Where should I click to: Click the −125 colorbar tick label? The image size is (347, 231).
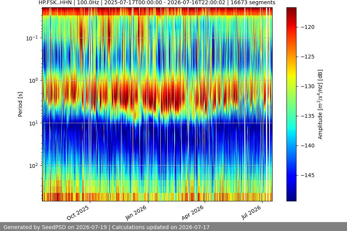point(308,57)
